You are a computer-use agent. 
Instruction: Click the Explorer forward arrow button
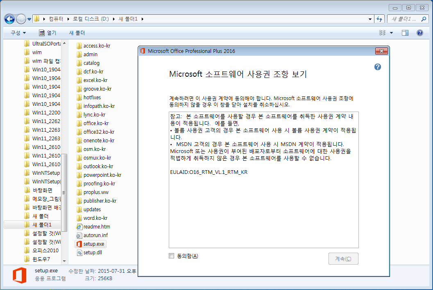21,19
